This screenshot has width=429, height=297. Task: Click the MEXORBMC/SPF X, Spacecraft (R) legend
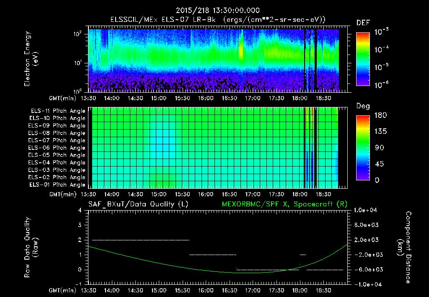[284, 204]
